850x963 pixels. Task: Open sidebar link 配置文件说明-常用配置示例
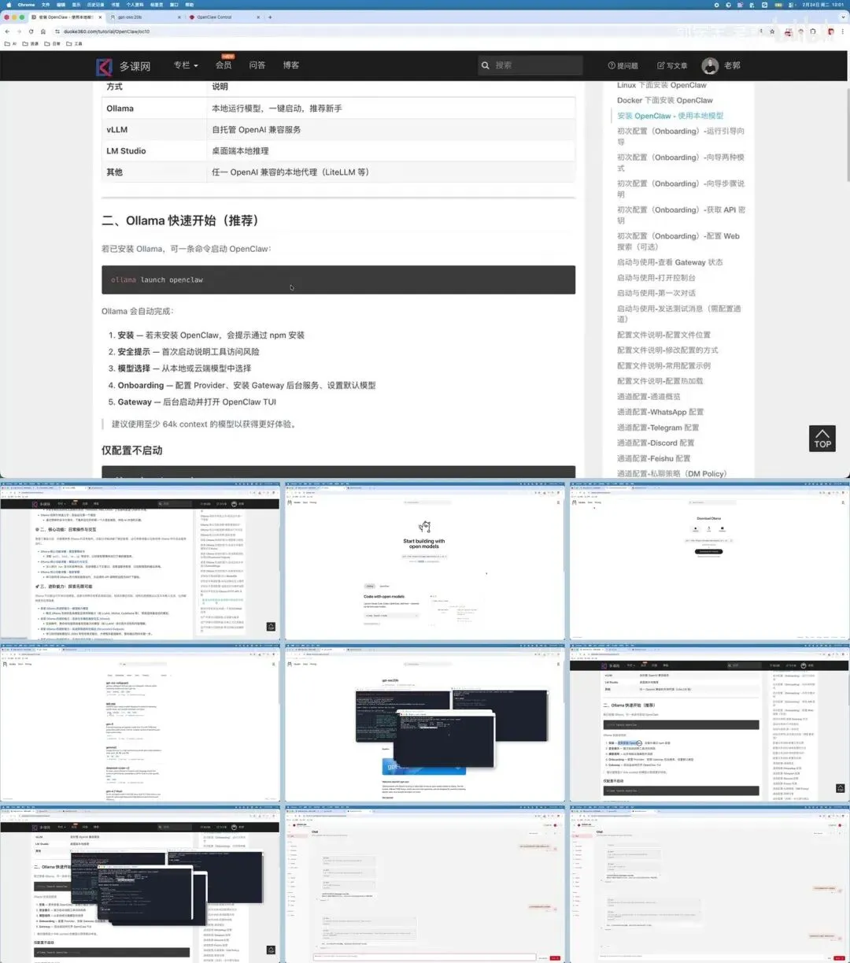[663, 365]
